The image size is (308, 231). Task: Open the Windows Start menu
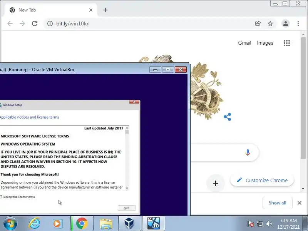coord(10,224)
